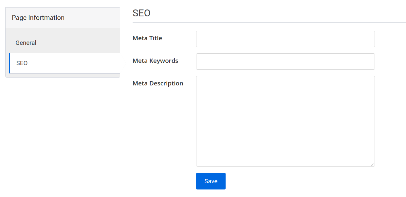The image size is (406, 197).
Task: Click the divider line under the SEO heading
Action: pyautogui.click(x=268, y=23)
